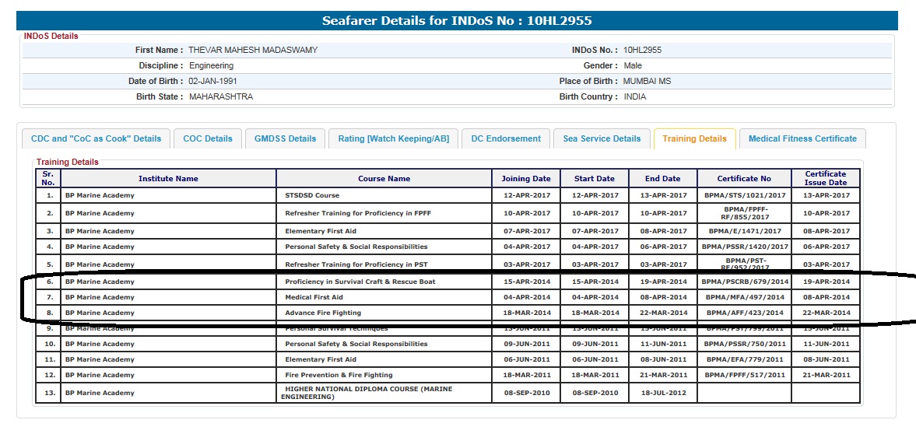Click the Medical First Aid course cell
This screenshot has width=916, height=434.
pos(314,297)
